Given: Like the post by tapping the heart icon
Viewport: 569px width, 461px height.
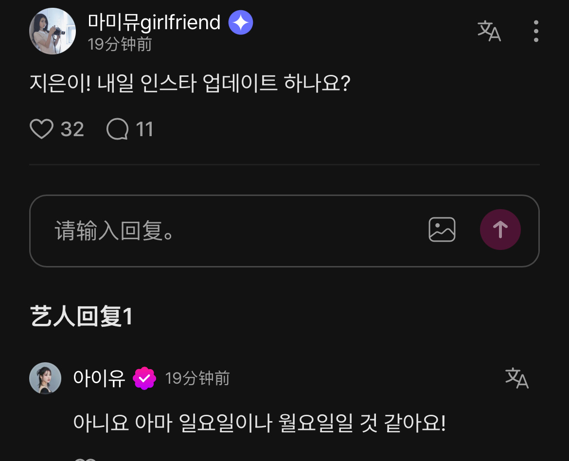Looking at the screenshot, I should tap(42, 128).
